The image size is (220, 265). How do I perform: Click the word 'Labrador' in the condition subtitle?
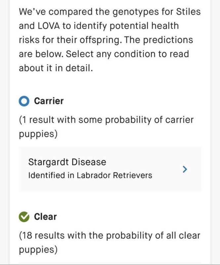(x=94, y=175)
